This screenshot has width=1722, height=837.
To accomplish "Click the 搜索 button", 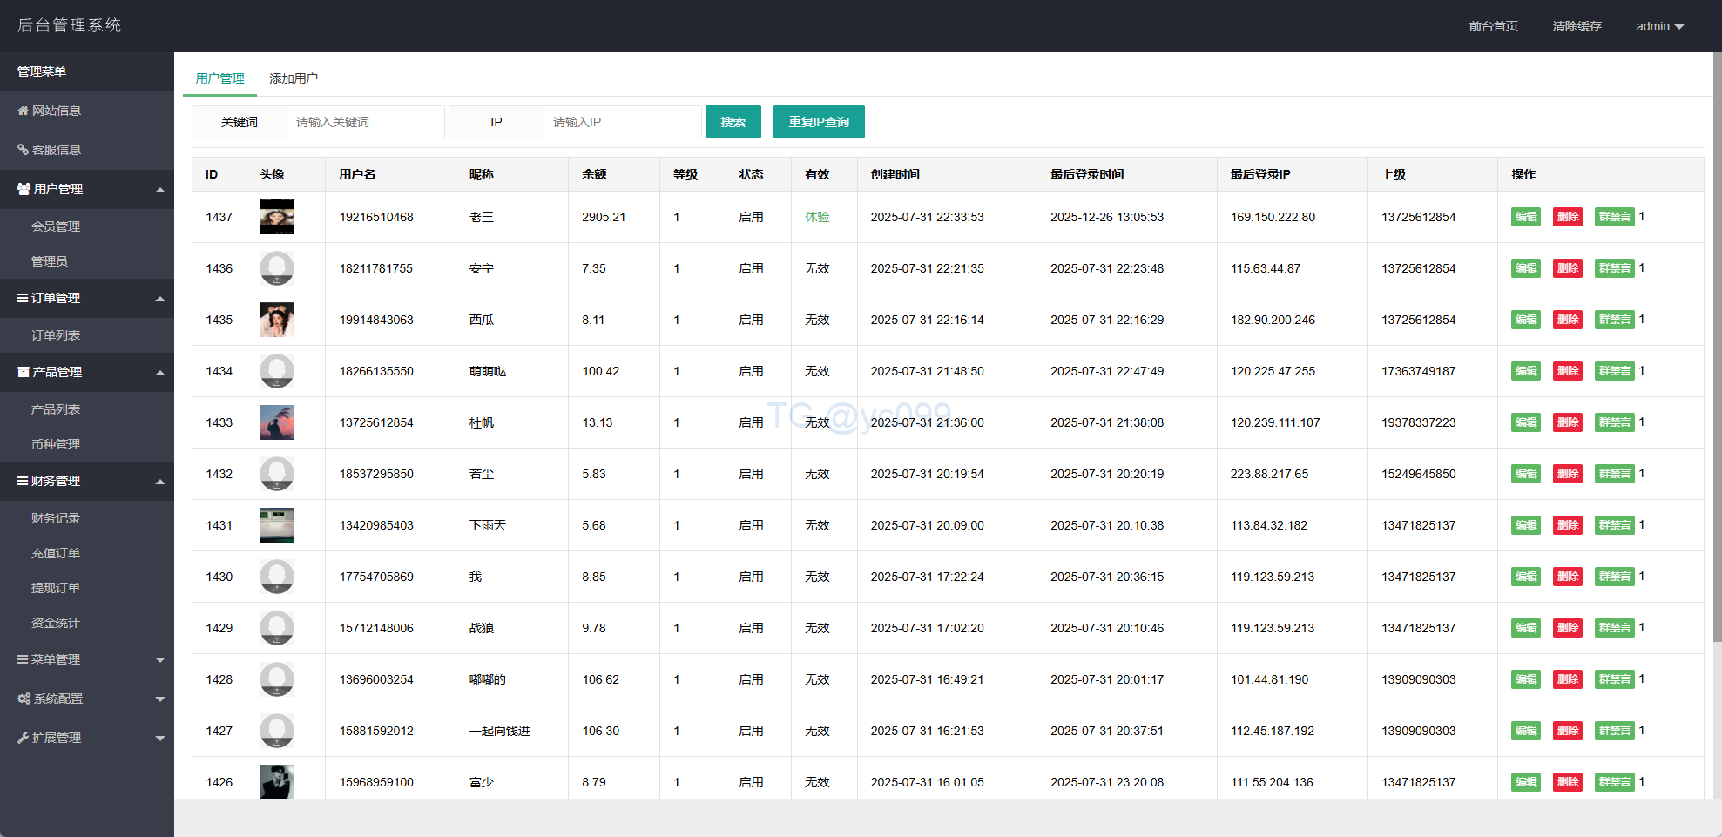I will point(733,122).
